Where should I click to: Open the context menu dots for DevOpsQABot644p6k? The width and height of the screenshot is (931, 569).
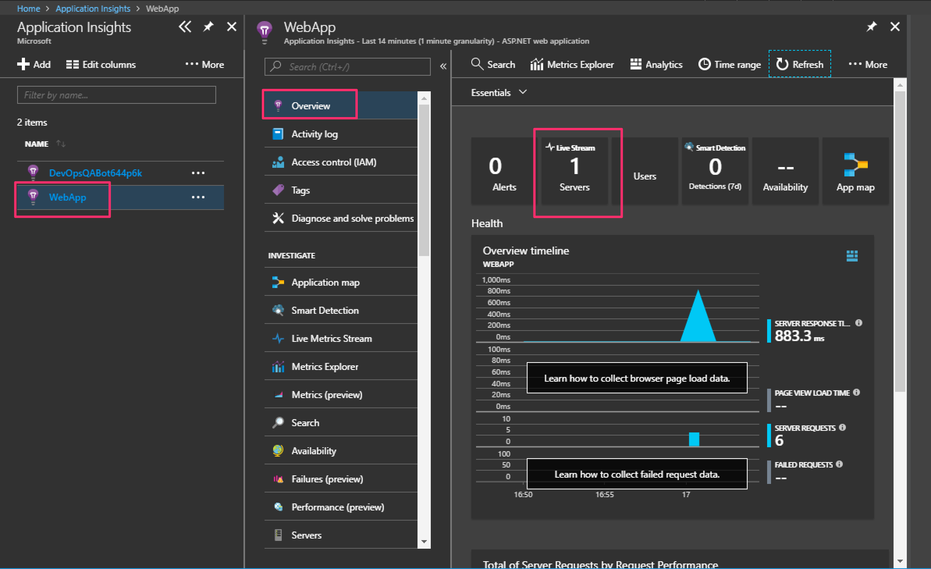pyautogui.click(x=198, y=173)
